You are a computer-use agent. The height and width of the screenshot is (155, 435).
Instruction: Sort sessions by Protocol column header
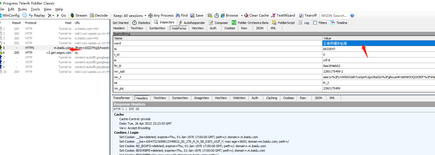[x=31, y=23]
